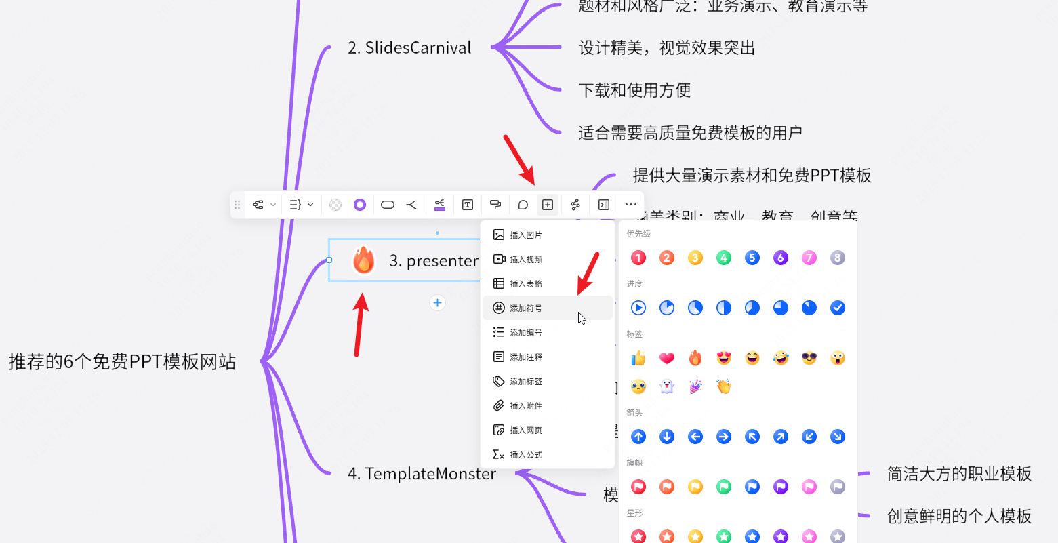Expand the layout structure dropdown arrow

[x=273, y=205]
